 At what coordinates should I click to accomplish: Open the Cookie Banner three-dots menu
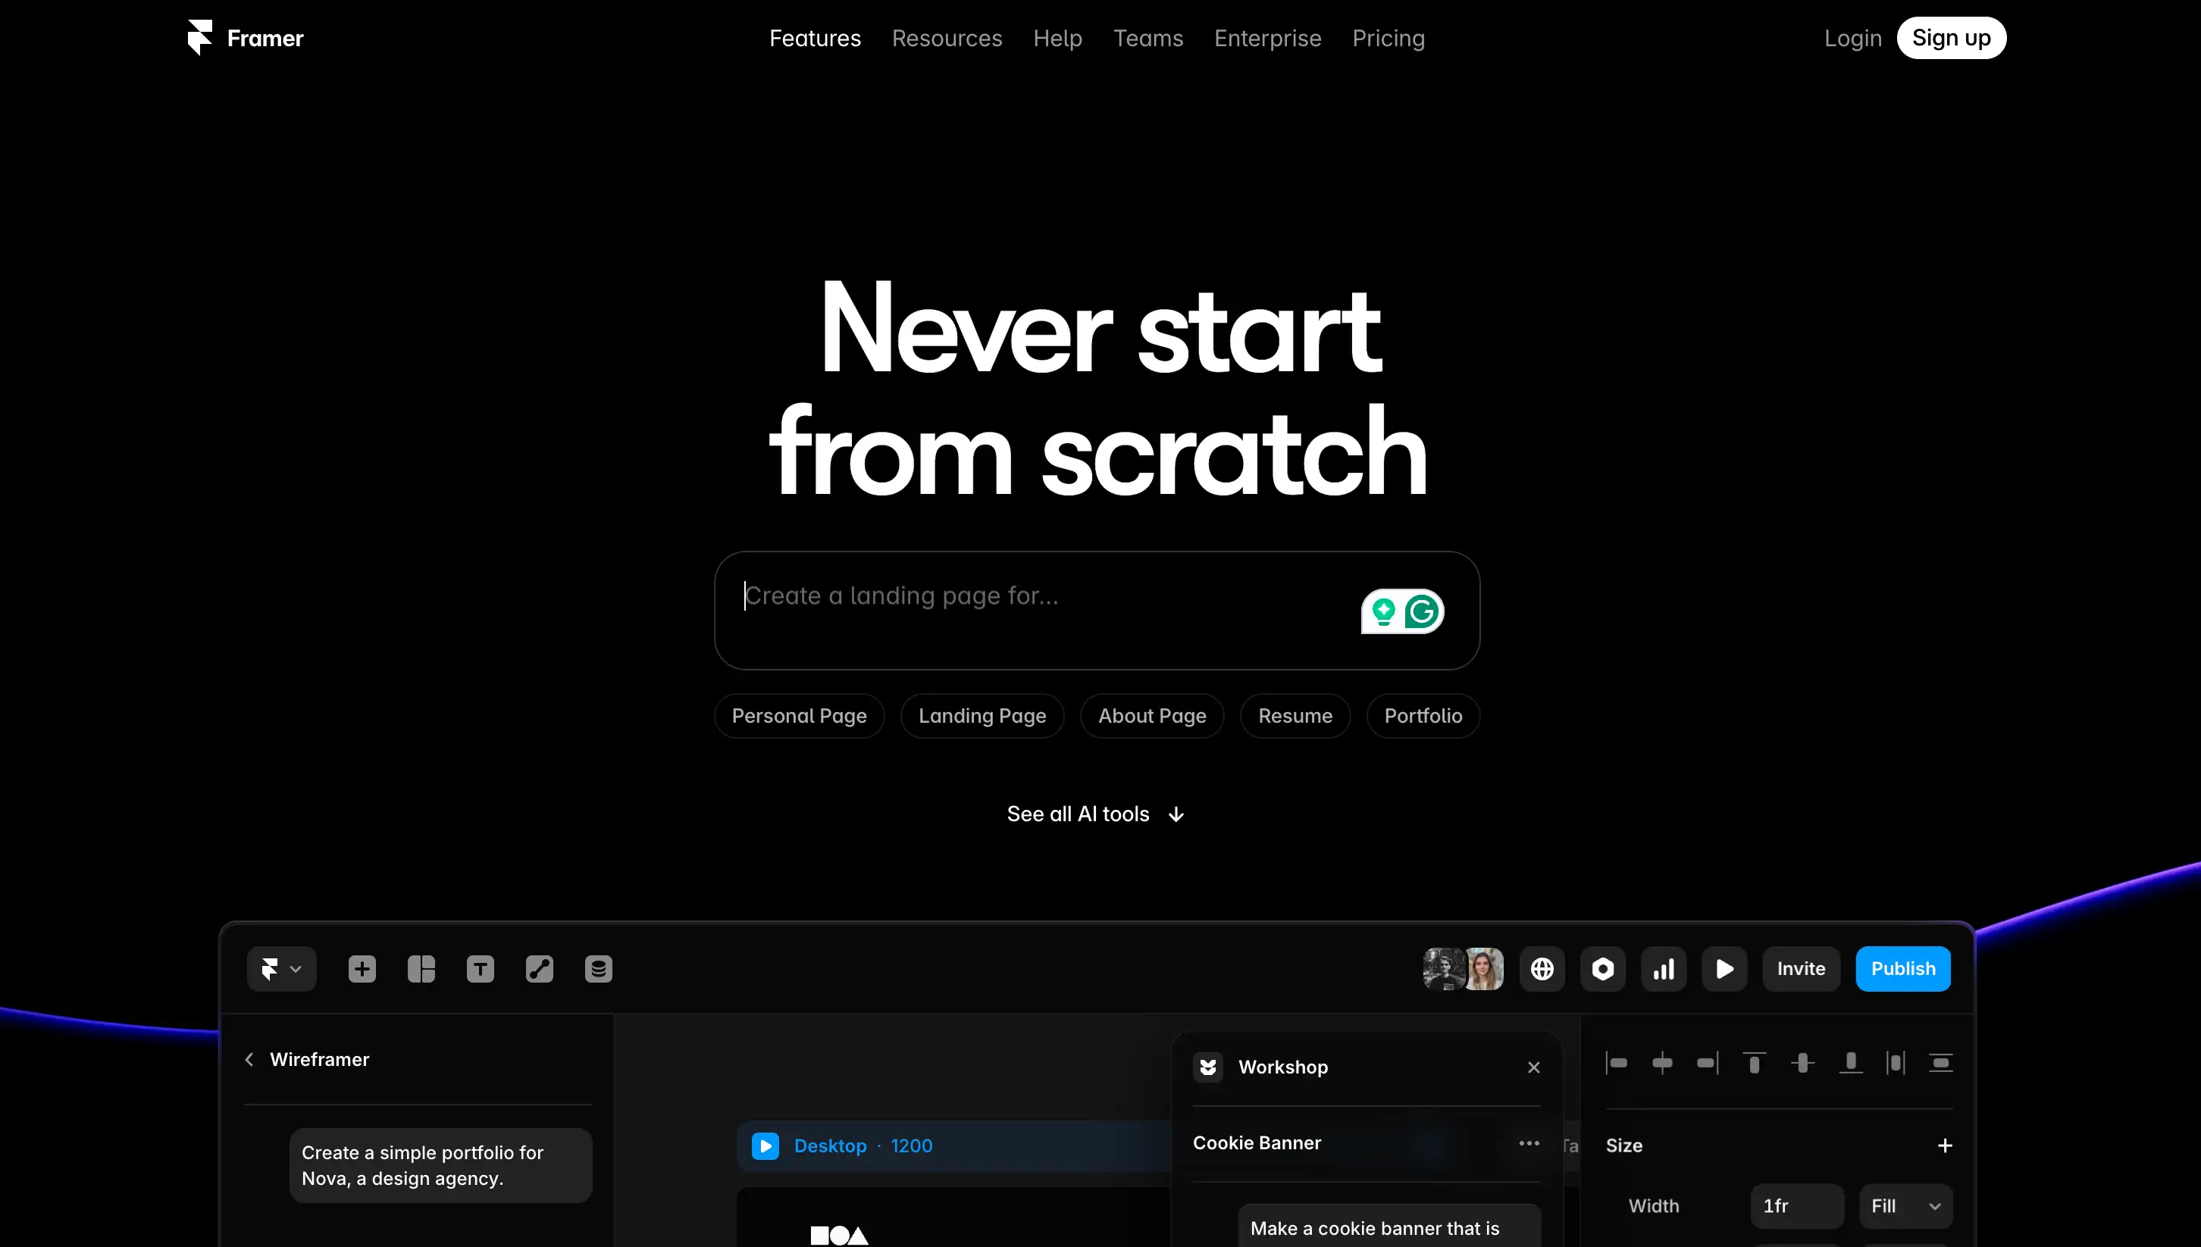tap(1529, 1143)
